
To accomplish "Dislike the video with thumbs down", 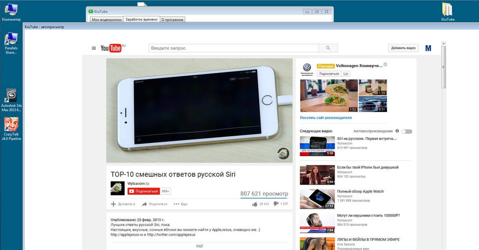I will (276, 204).
